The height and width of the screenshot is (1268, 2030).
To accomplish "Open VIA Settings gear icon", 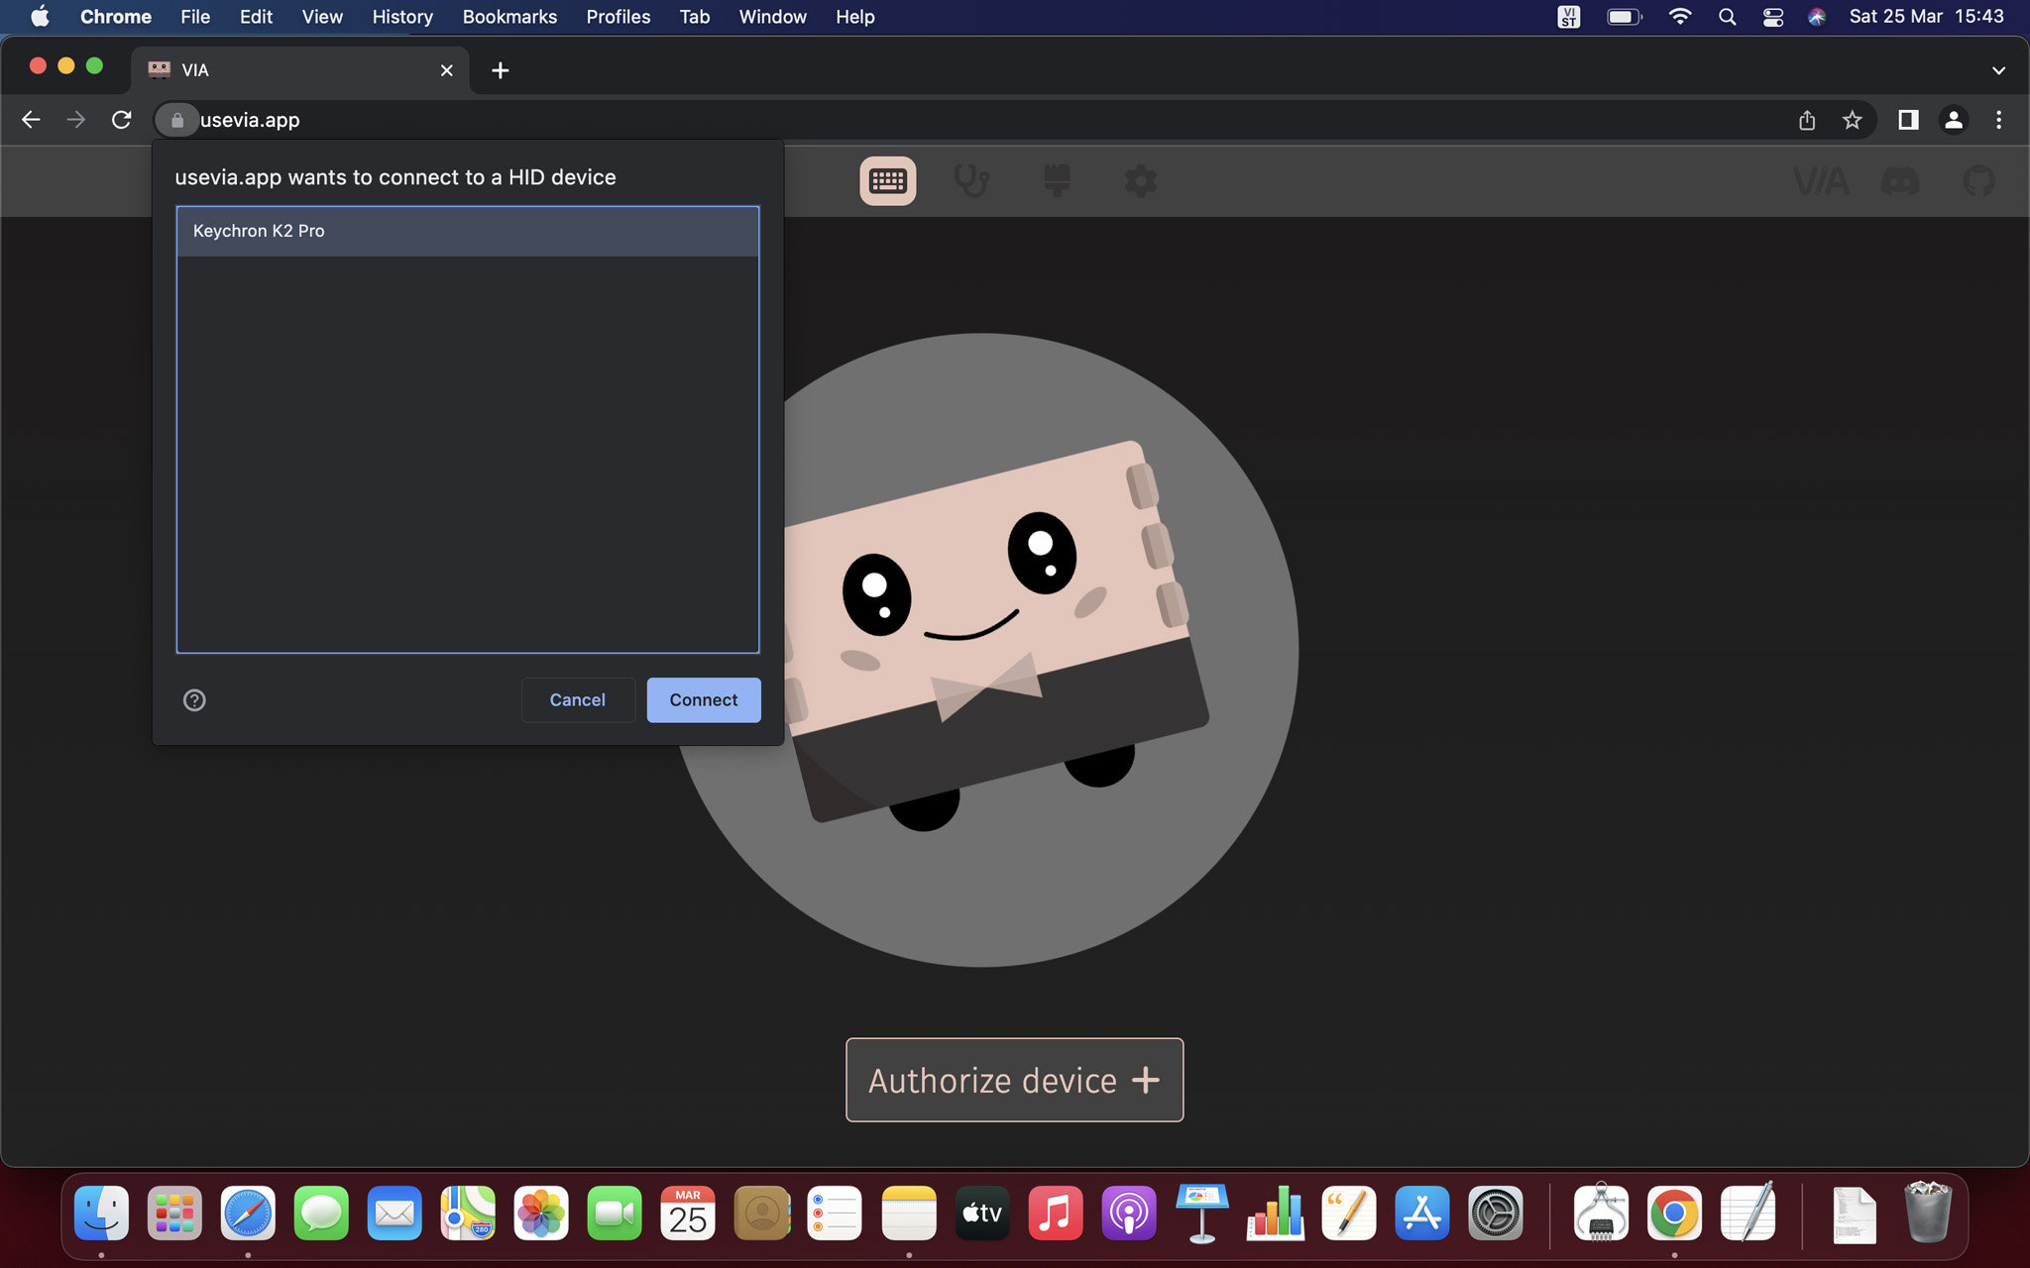I will pyautogui.click(x=1140, y=181).
